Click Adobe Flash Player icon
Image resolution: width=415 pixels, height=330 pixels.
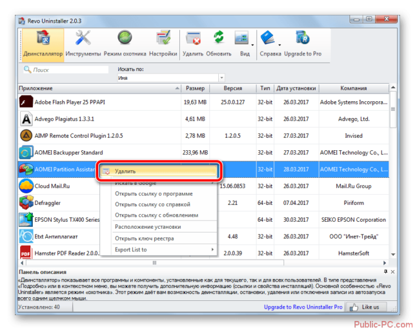pos(26,102)
